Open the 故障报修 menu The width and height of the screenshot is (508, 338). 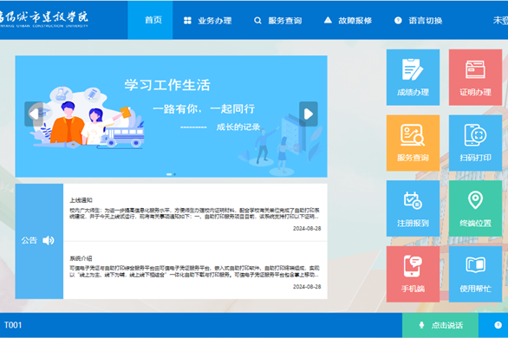[348, 21]
